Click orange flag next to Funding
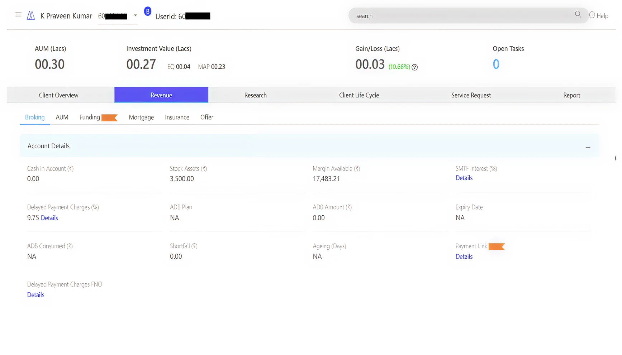 [109, 117]
